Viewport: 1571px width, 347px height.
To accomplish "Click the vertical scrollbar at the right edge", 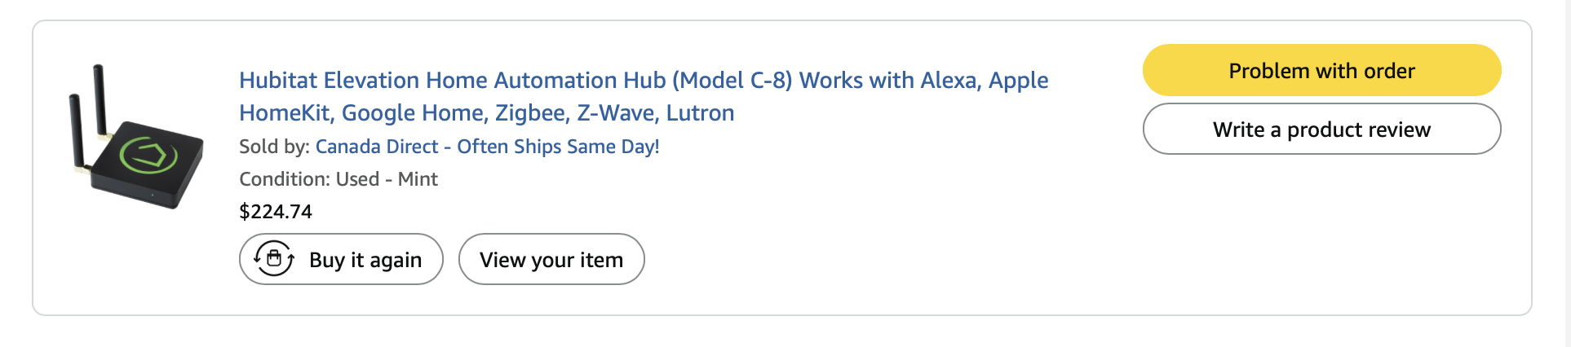I will tap(1566, 173).
